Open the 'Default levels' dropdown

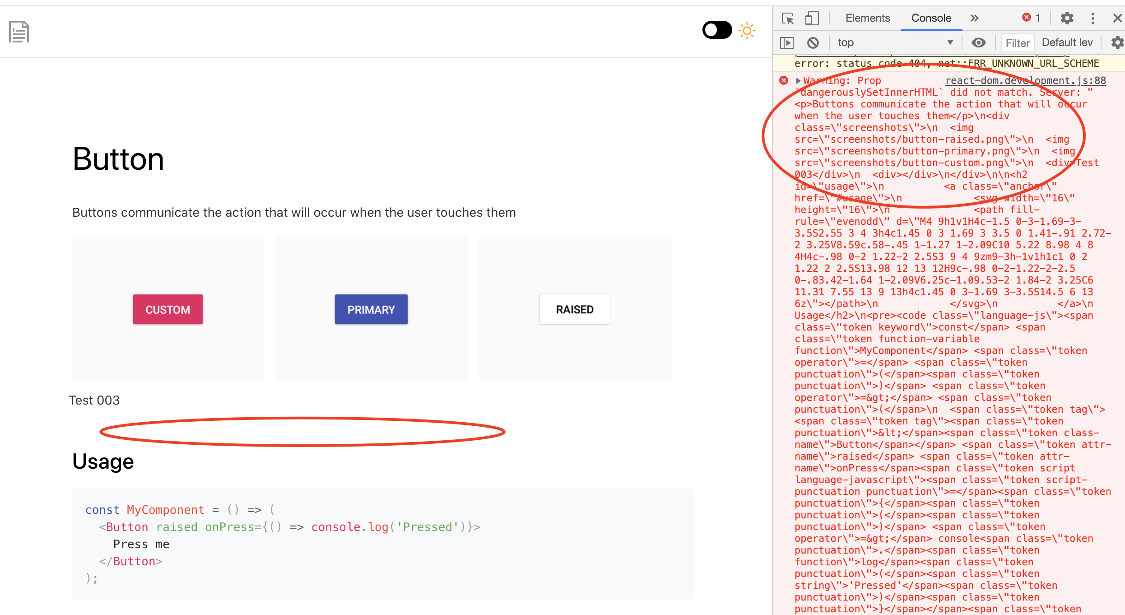click(x=1067, y=42)
